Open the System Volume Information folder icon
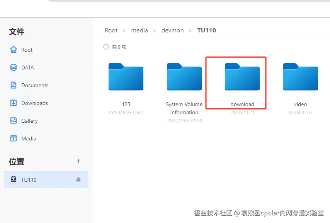Viewport: 330px width, 223px height. 184,77
